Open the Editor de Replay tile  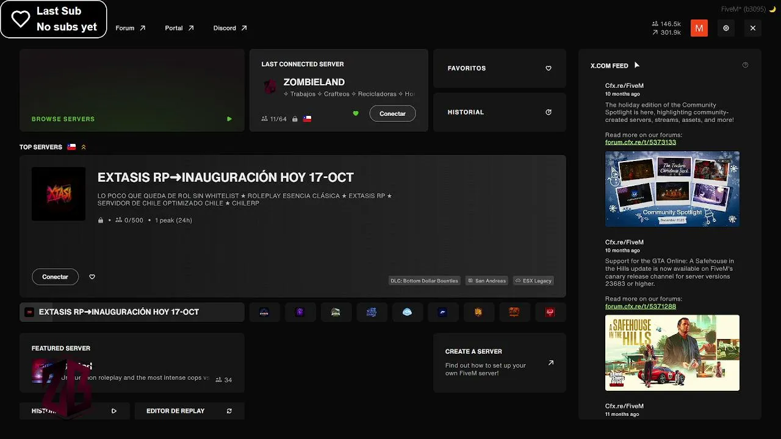(190, 411)
